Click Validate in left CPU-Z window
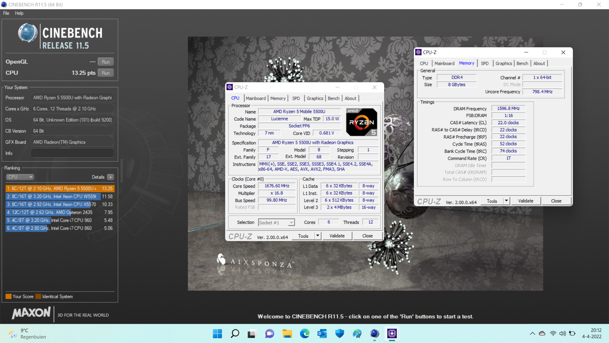The image size is (609, 343). coord(337,236)
